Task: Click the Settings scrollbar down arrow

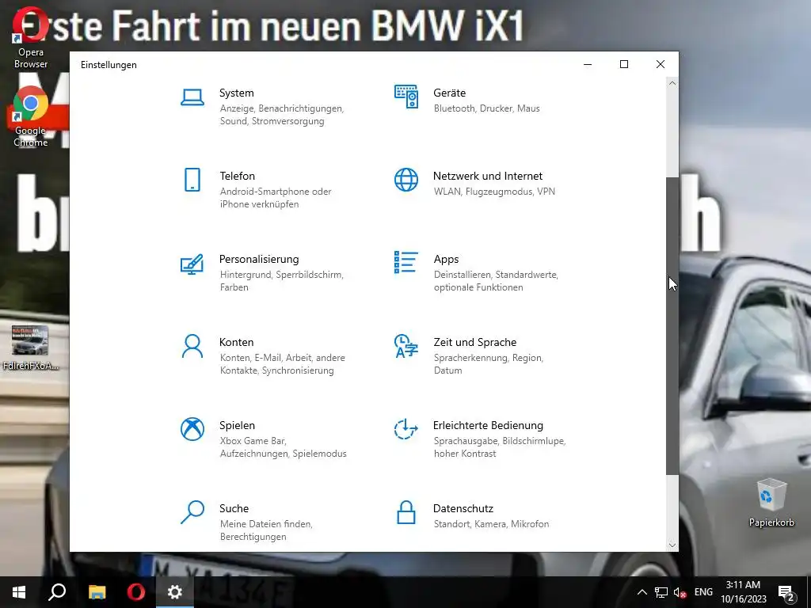Action: pos(672,545)
